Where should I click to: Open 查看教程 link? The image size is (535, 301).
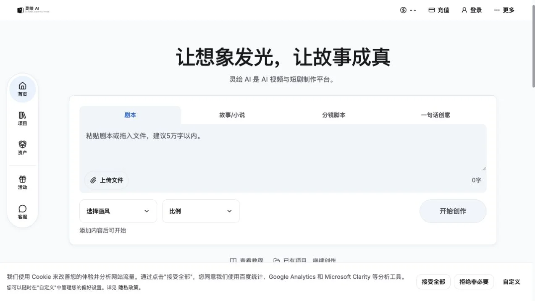point(247,261)
